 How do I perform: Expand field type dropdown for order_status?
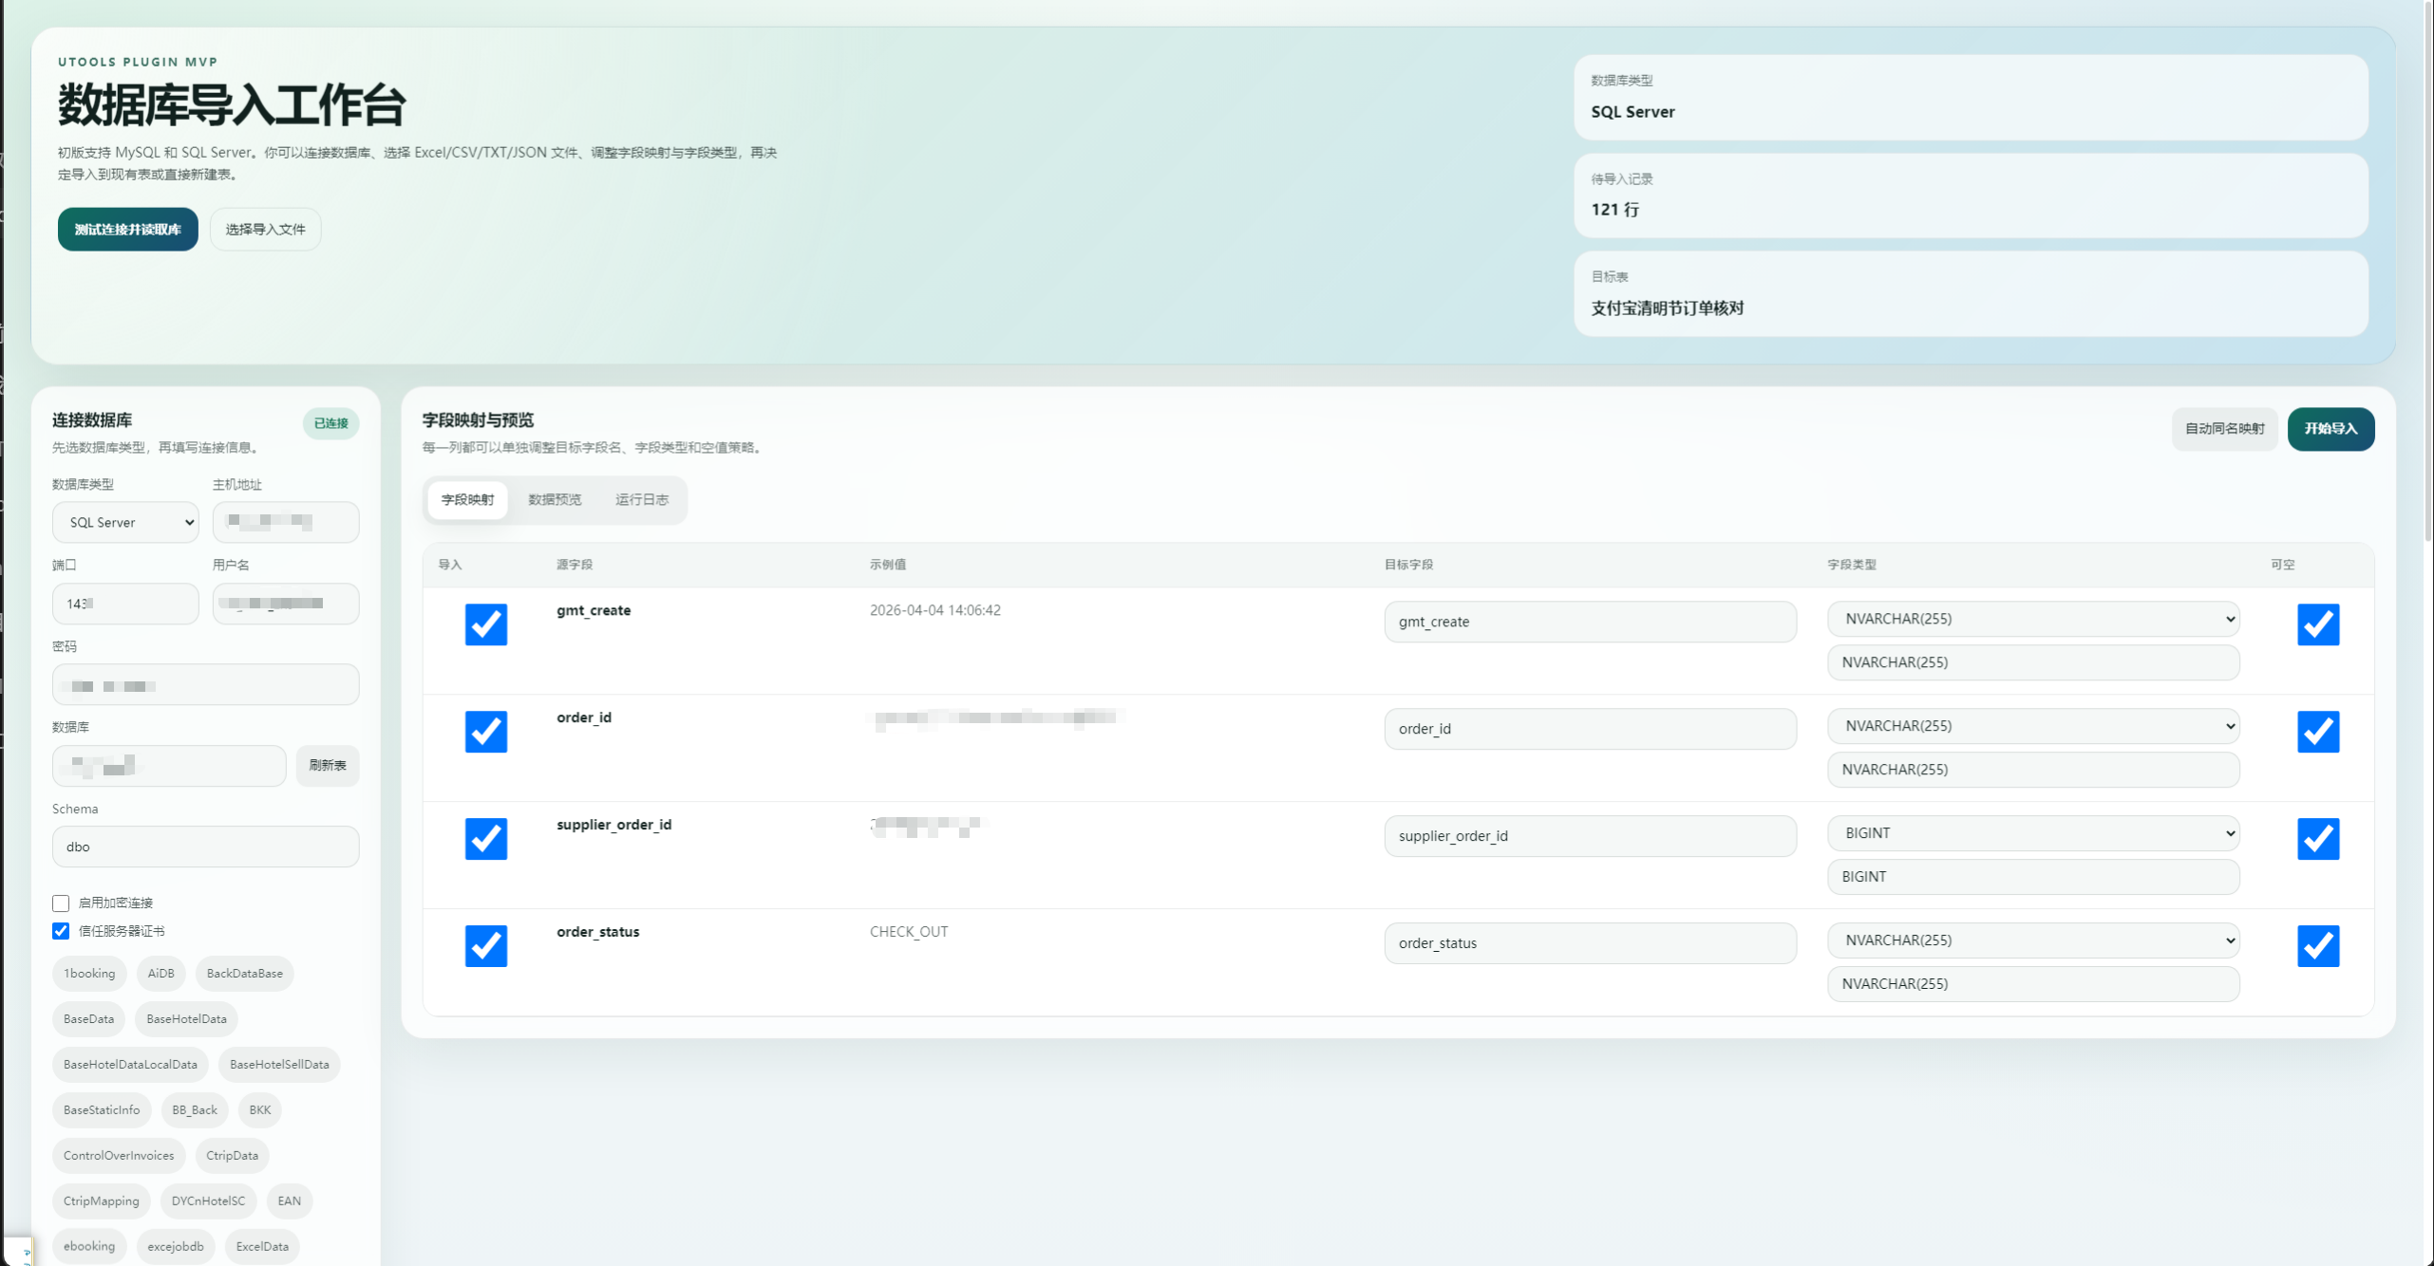coord(2032,940)
